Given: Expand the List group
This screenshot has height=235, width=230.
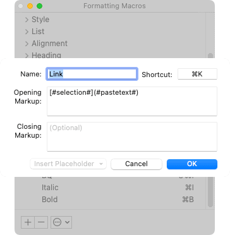Looking at the screenshot, I should (x=27, y=32).
